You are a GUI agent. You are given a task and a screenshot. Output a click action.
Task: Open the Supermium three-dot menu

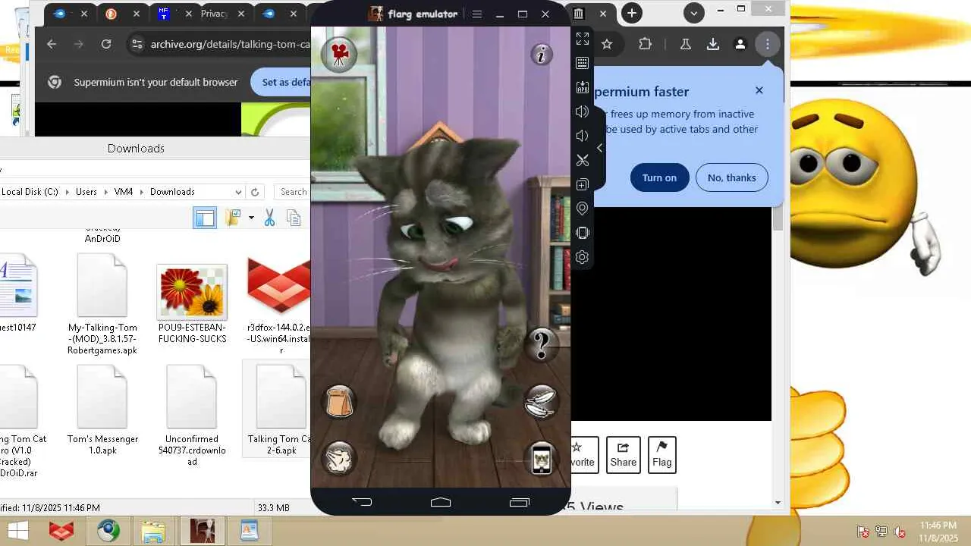tap(768, 44)
